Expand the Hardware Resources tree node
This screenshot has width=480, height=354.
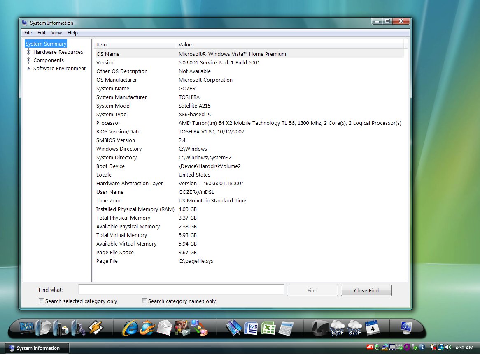[29, 52]
